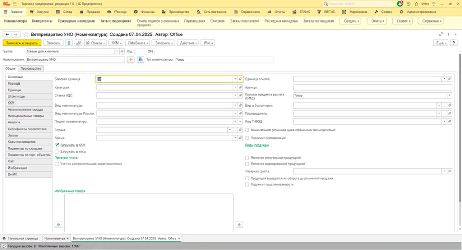462x250 pixels.
Task: Get link via the chain icon
Action: coord(441,34)
